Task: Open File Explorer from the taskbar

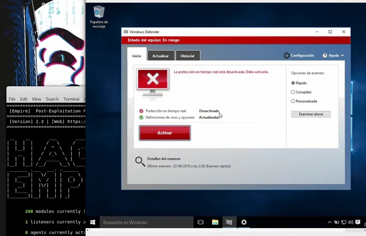Action: pyautogui.click(x=215, y=222)
